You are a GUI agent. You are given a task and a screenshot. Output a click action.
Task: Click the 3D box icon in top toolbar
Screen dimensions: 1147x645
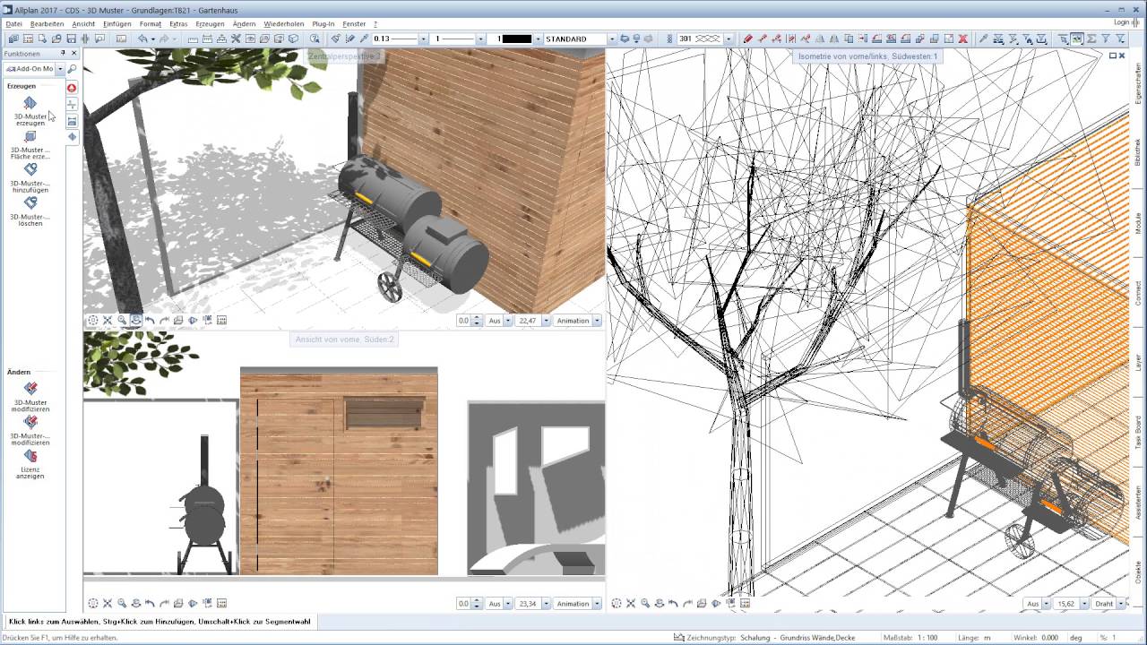(x=293, y=39)
